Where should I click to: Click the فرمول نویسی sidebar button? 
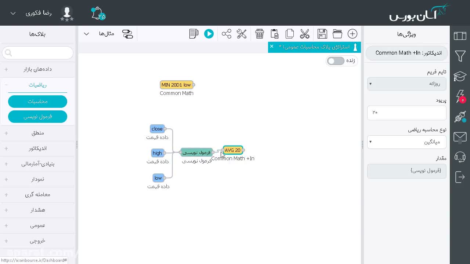pyautogui.click(x=37, y=117)
